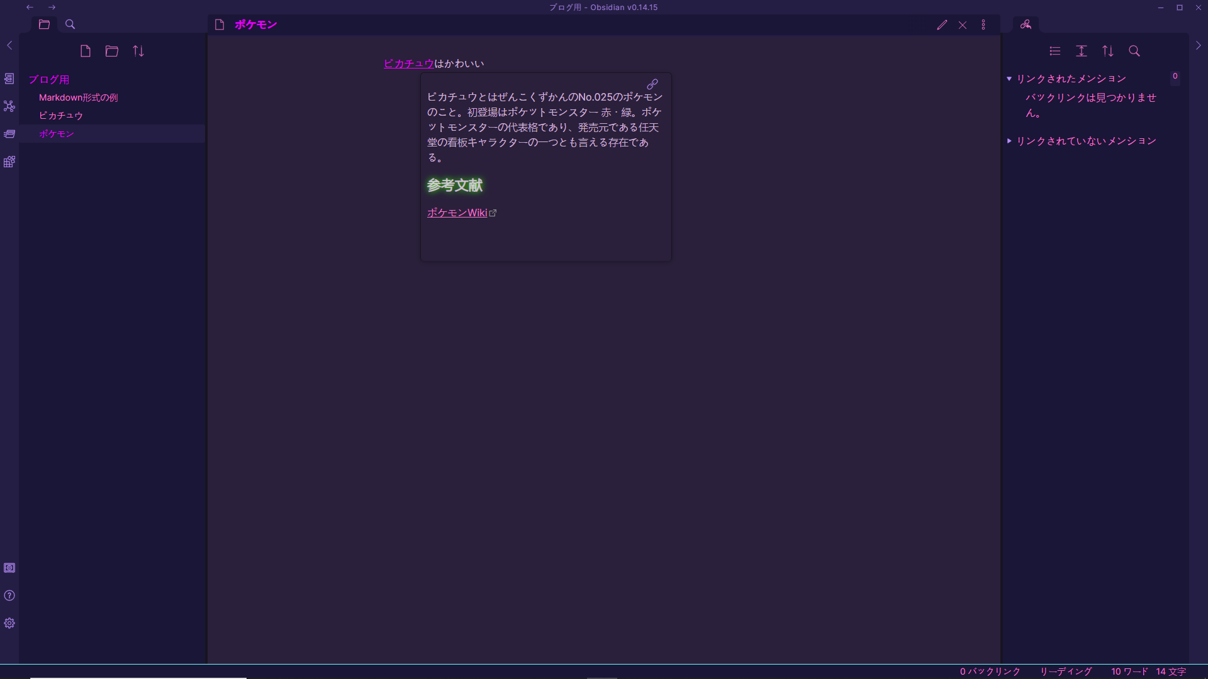Toggle collapse results in backlinks pane
Image resolution: width=1208 pixels, height=679 pixels.
[1055, 51]
